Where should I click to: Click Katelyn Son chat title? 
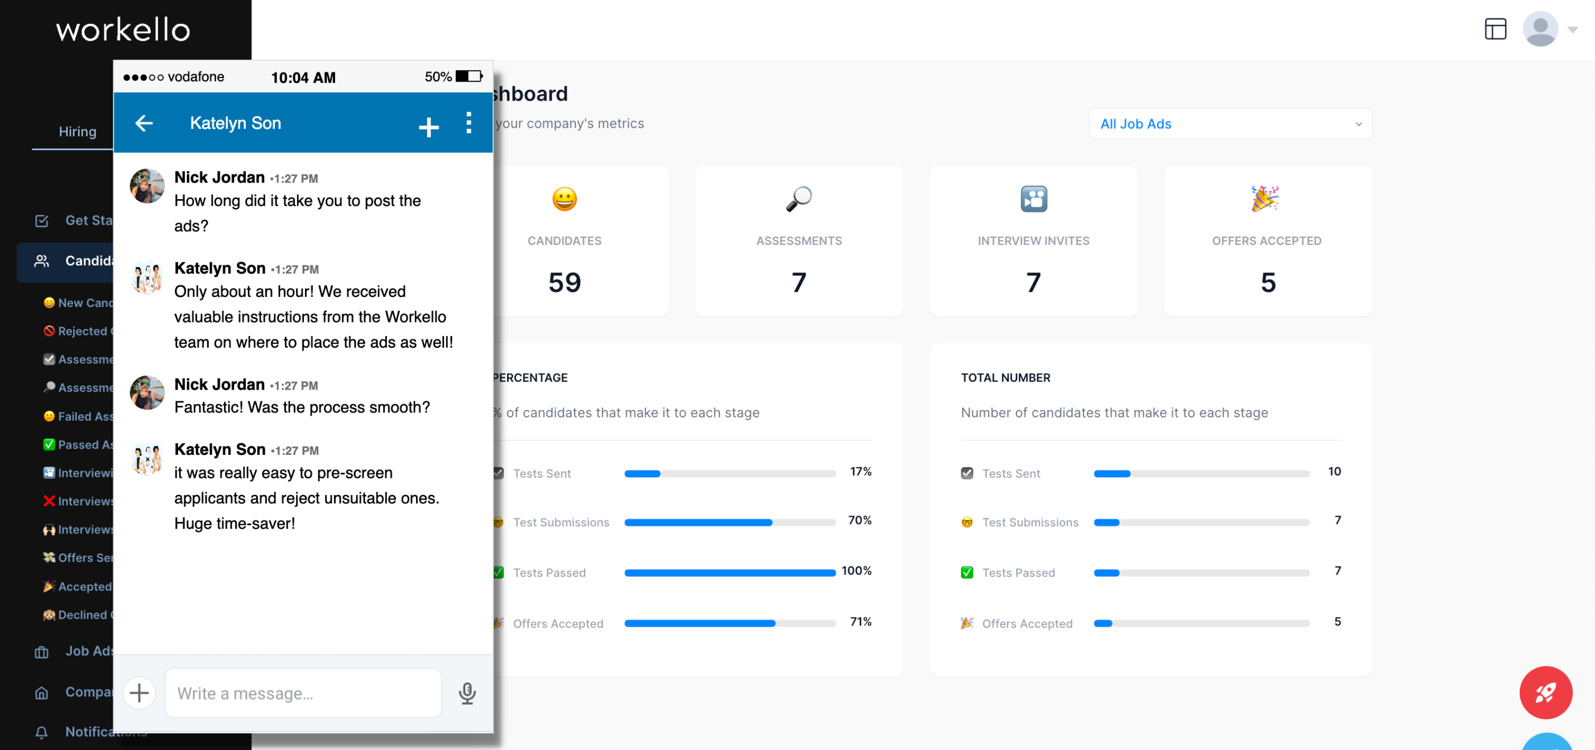coord(235,123)
